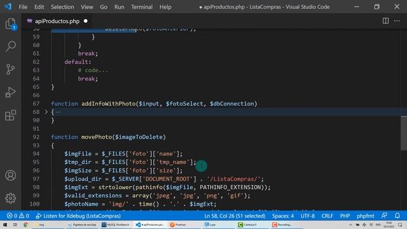Show errors count in status bar
The image size is (407, 229).
(x=12, y=216)
